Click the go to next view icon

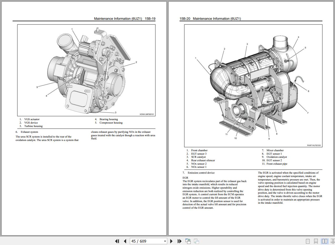[196, 241]
